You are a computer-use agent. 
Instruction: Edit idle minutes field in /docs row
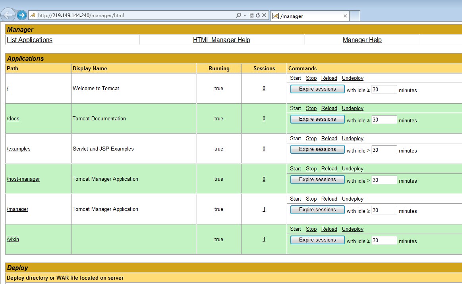coord(384,120)
